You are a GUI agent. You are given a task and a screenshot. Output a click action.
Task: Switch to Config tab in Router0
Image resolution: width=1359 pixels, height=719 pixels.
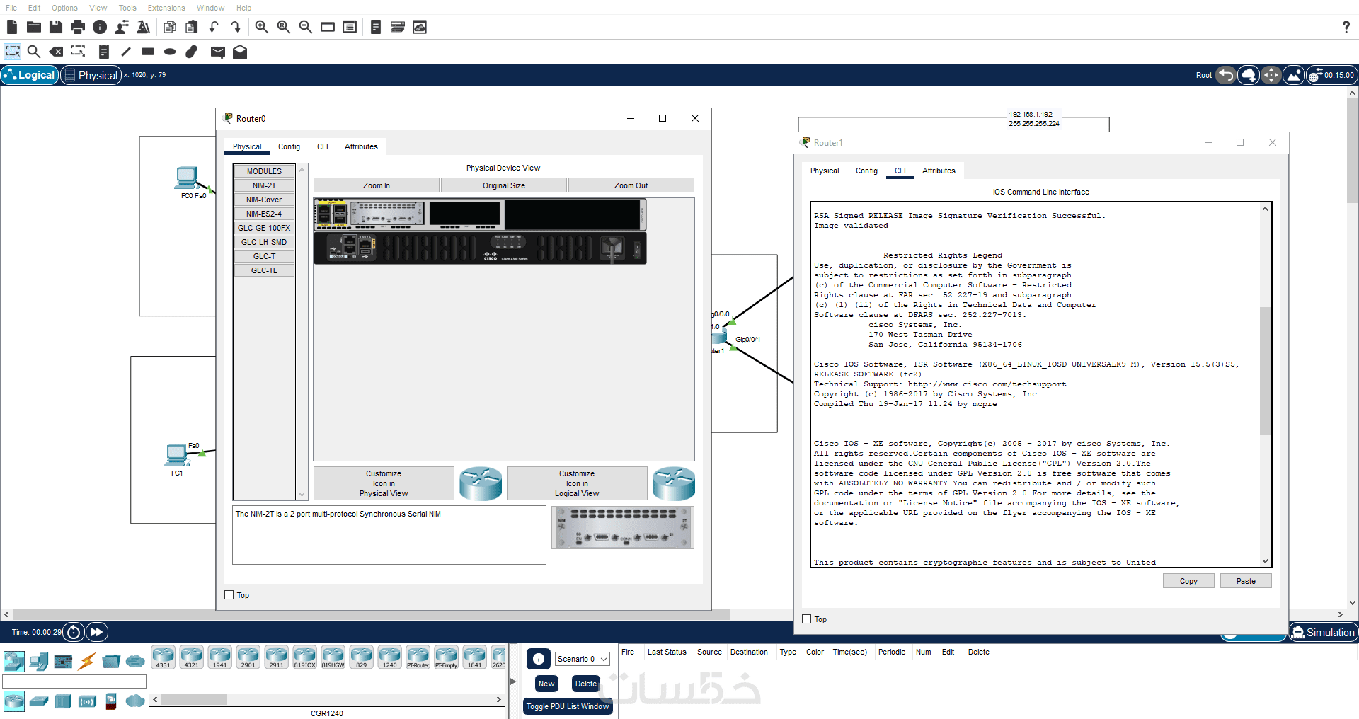click(289, 146)
